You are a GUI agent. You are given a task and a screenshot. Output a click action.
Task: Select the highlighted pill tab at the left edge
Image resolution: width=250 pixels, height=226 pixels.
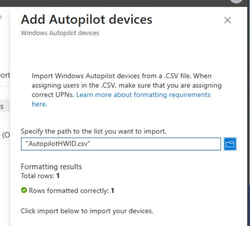[x=3, y=106]
